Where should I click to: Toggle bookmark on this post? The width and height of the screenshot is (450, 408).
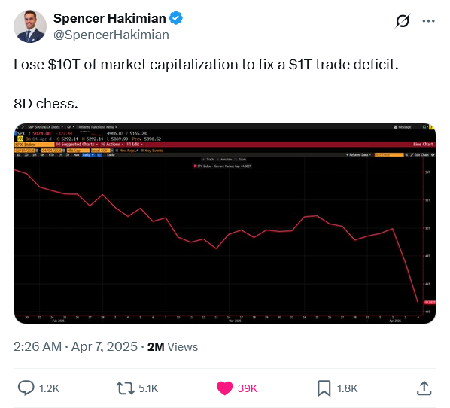click(x=324, y=388)
